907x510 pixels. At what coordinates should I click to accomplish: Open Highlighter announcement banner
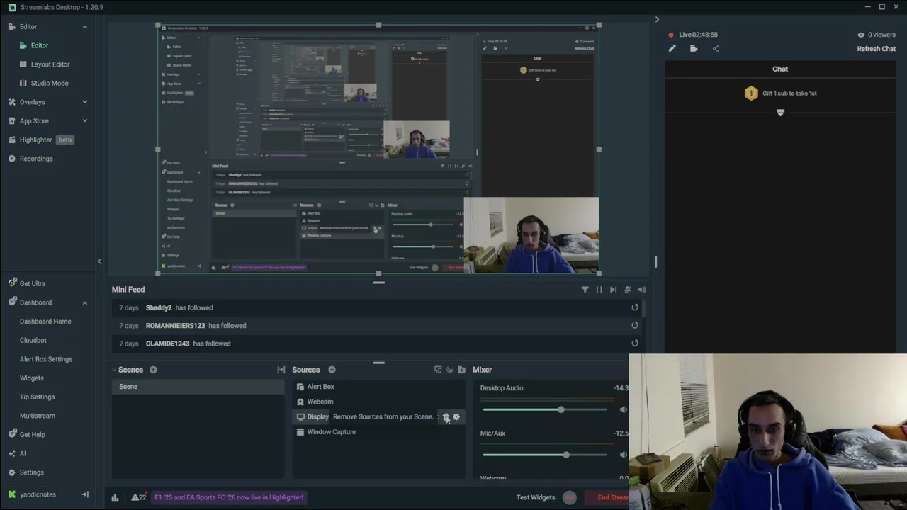229,497
